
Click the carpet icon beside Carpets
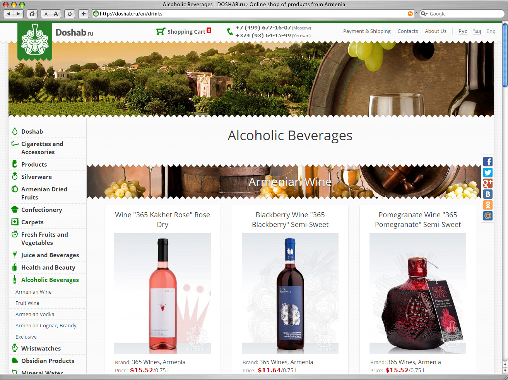click(15, 222)
